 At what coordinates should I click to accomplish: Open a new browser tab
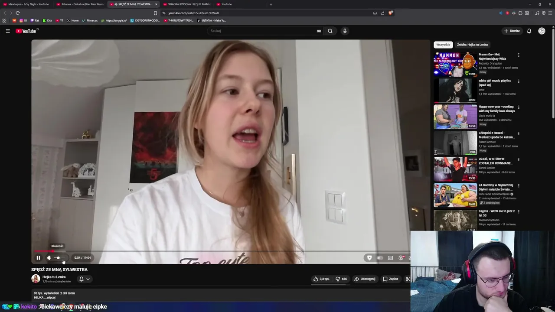pyautogui.click(x=271, y=4)
